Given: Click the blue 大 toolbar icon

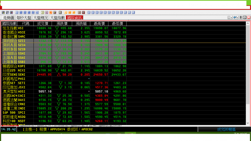Looking at the screenshot, I should pos(17,13).
